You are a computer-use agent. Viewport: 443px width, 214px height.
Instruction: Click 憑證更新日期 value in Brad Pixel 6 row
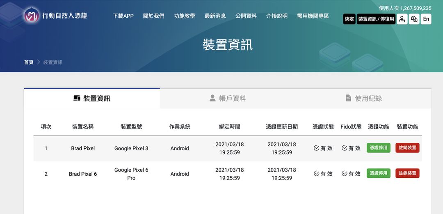282,174
